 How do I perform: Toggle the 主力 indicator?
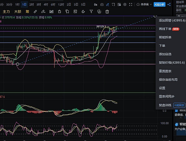(7, 11)
